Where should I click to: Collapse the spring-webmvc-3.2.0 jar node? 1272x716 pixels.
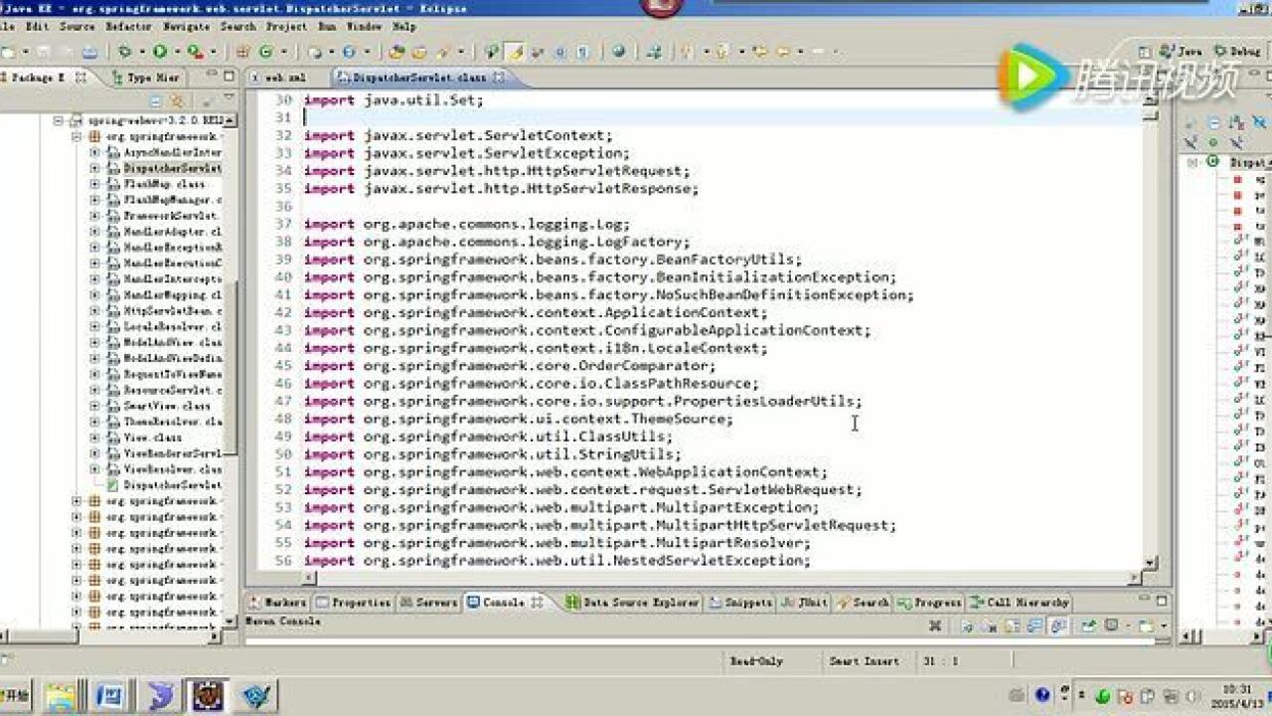[x=59, y=120]
